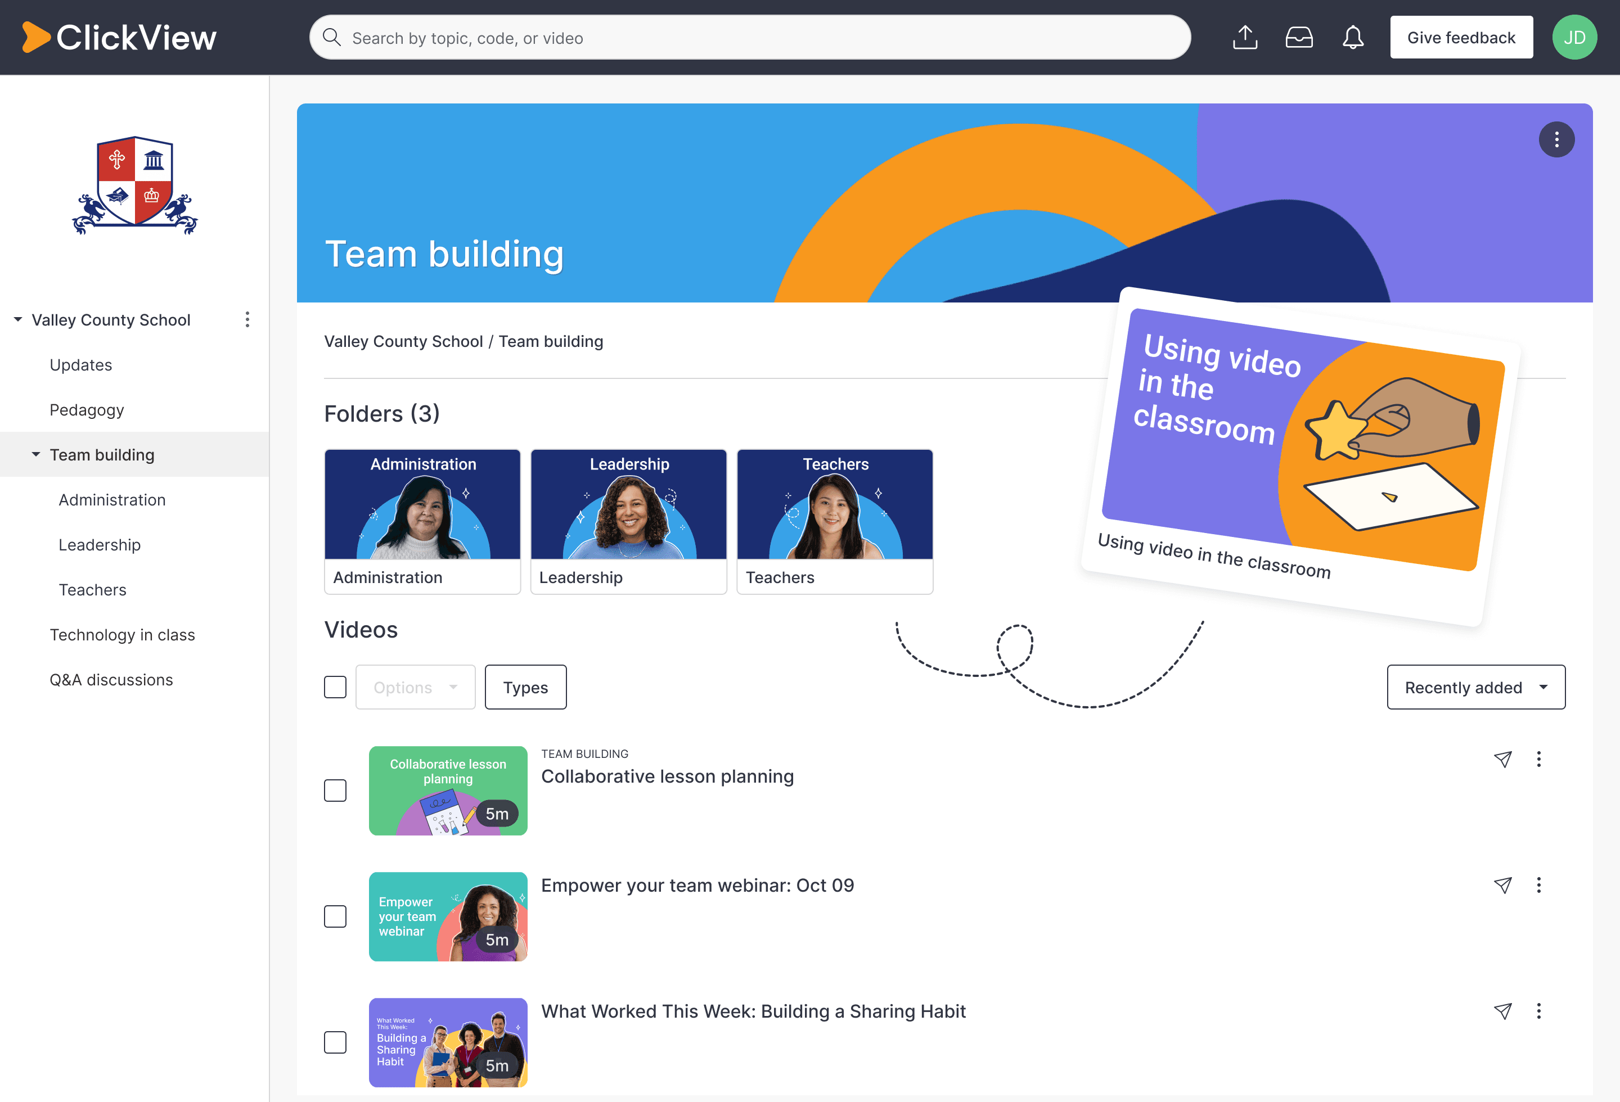1620x1102 pixels.
Task: Open Empower your team webinar: Oct 09 title
Action: tap(697, 886)
